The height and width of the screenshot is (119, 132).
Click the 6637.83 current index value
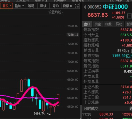coord(98,15)
